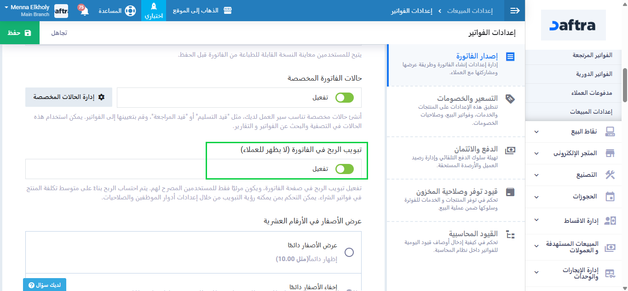Select the always show zeros radio option
This screenshot has width=628, height=291.
click(349, 252)
